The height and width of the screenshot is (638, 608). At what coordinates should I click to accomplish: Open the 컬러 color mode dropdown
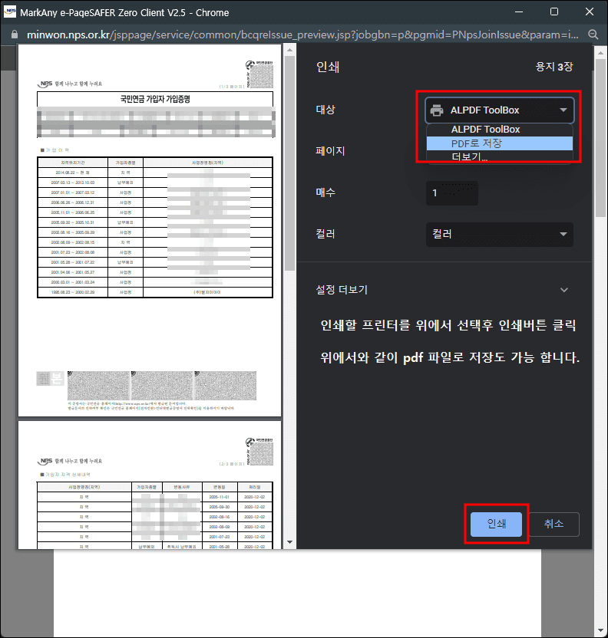(x=499, y=234)
